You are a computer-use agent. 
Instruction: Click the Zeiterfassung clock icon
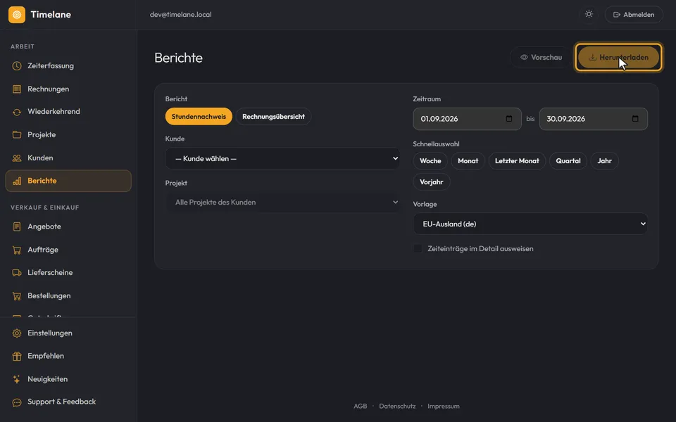click(x=17, y=66)
